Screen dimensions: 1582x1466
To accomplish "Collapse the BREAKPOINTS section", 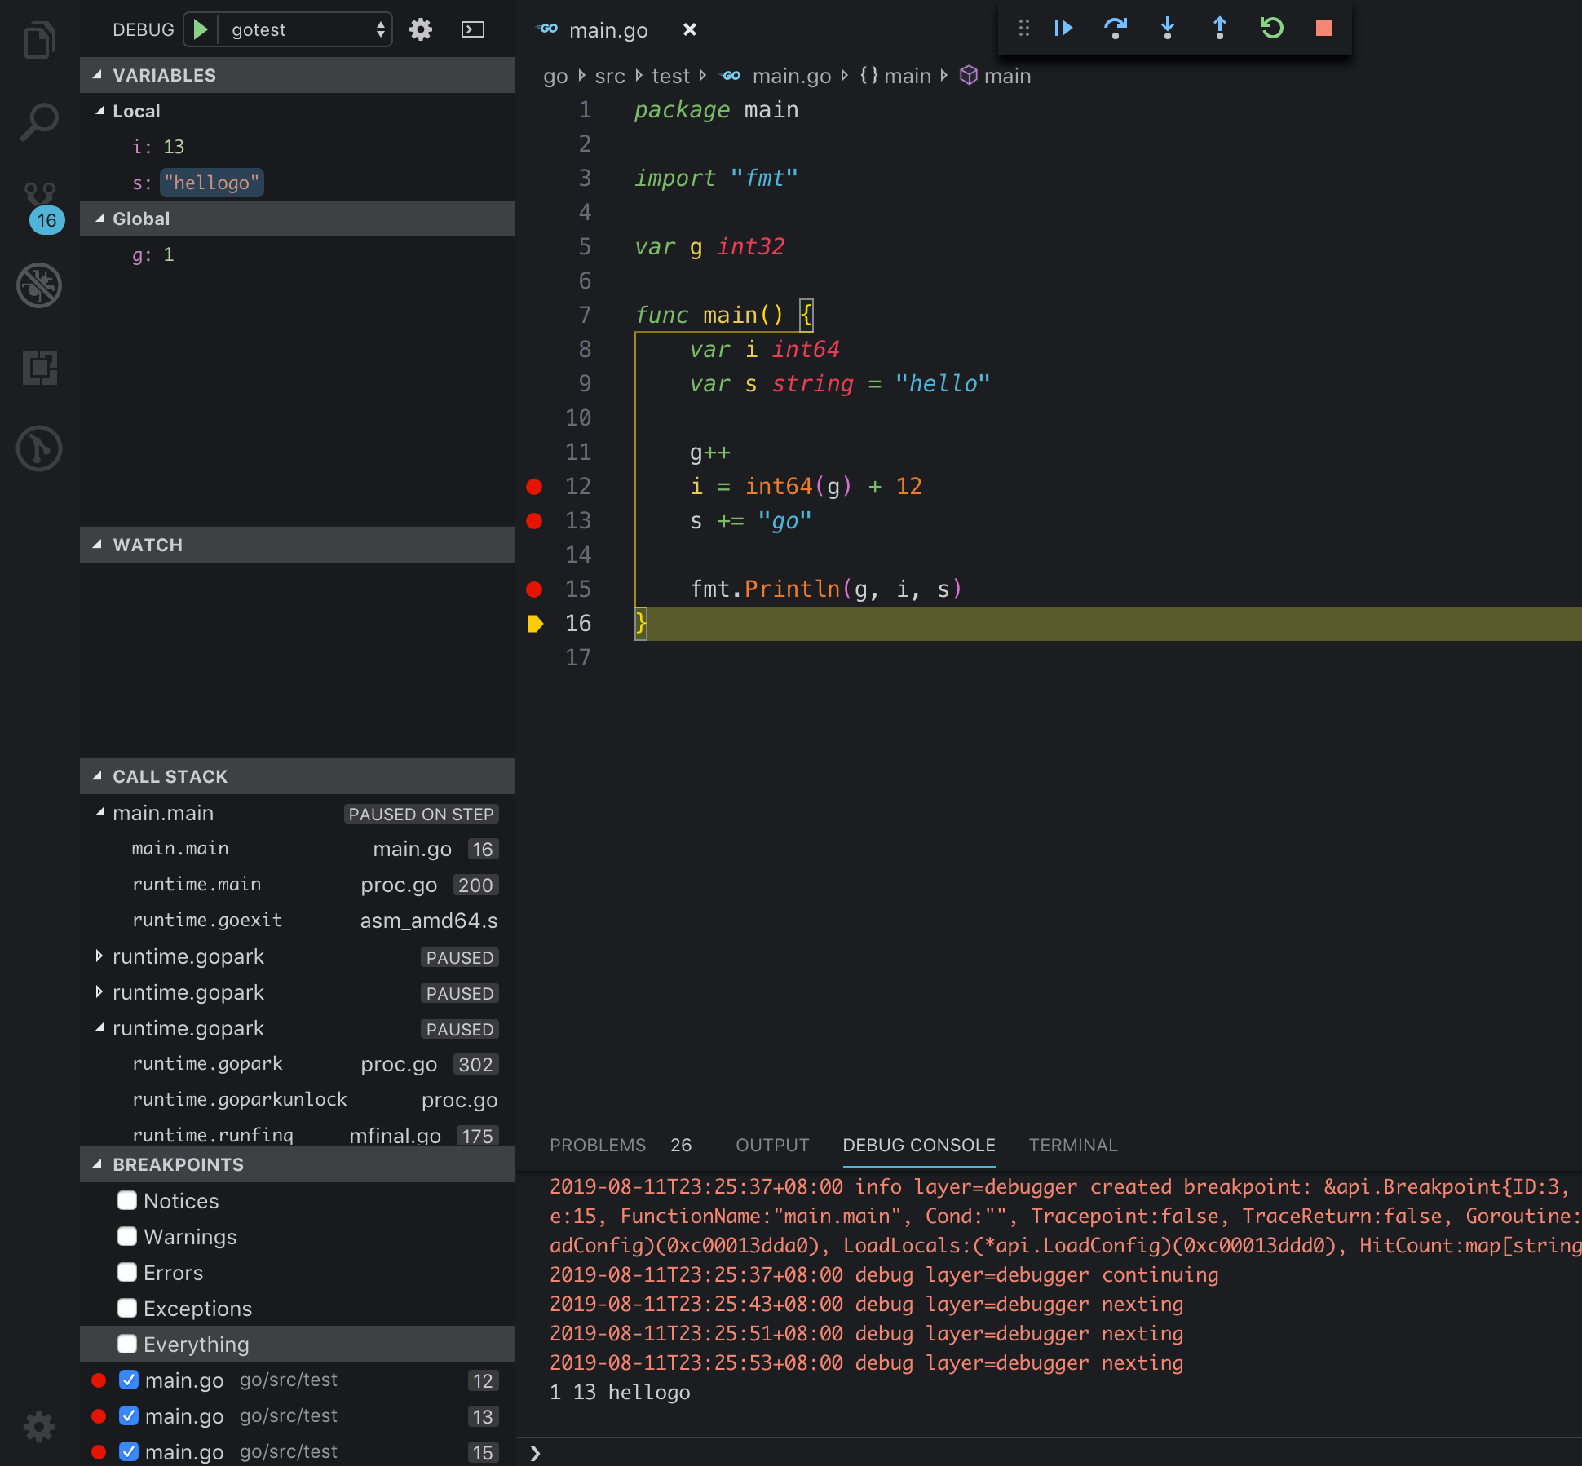I will point(298,1164).
